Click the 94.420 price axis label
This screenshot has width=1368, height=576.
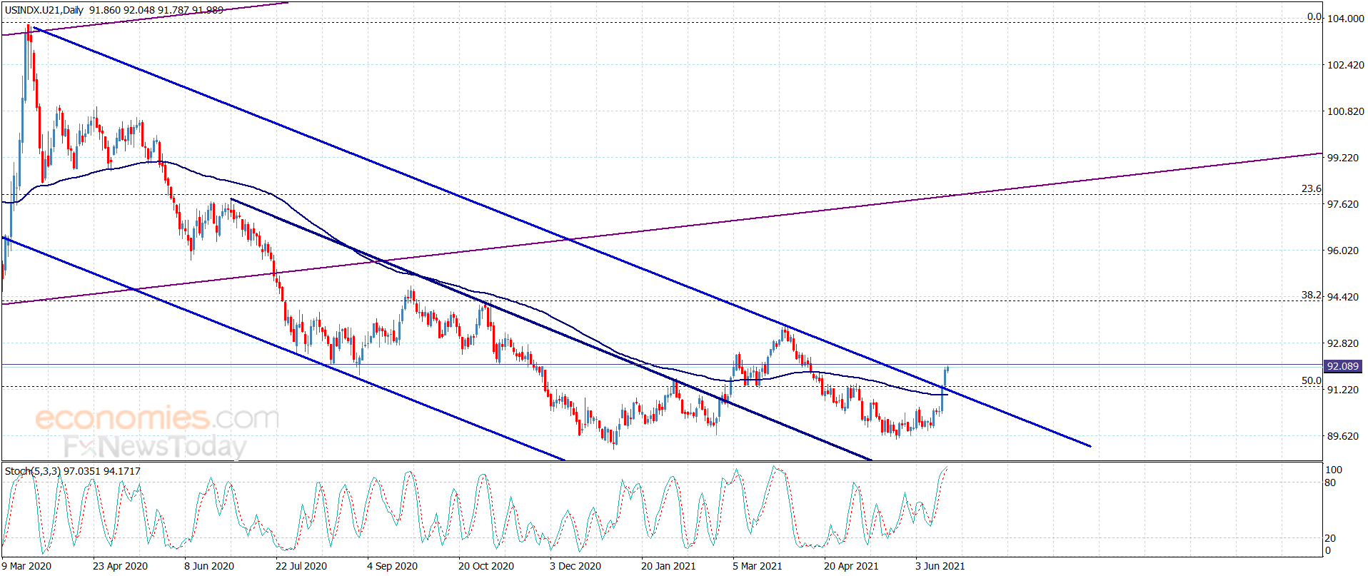[x=1342, y=297]
